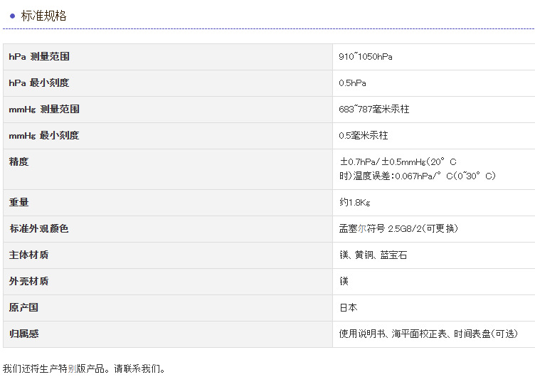Click the 0.5毫米汞柱 value cell

pos(364,135)
